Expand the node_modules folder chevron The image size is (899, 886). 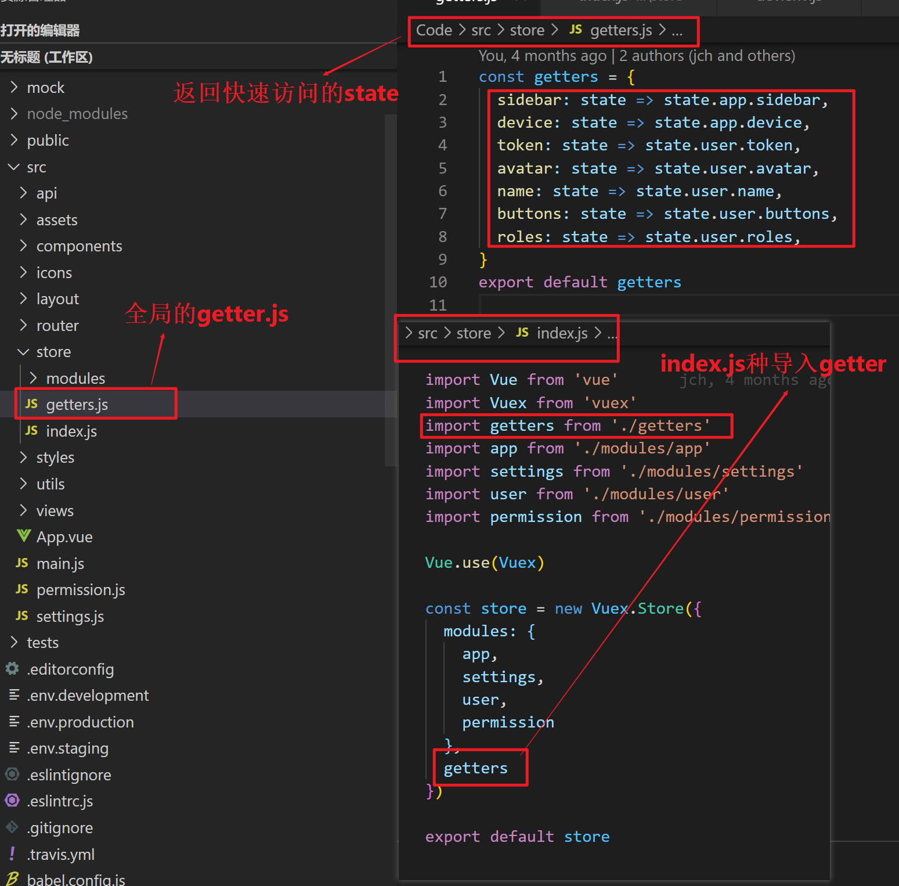click(14, 114)
